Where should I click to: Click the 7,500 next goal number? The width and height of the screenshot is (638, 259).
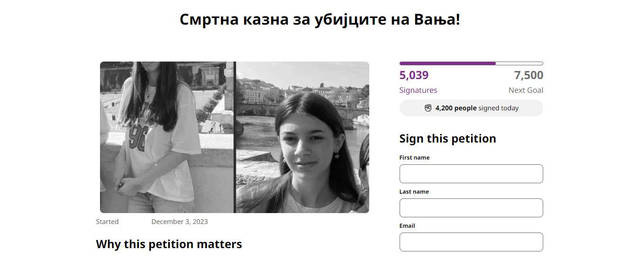coord(529,75)
